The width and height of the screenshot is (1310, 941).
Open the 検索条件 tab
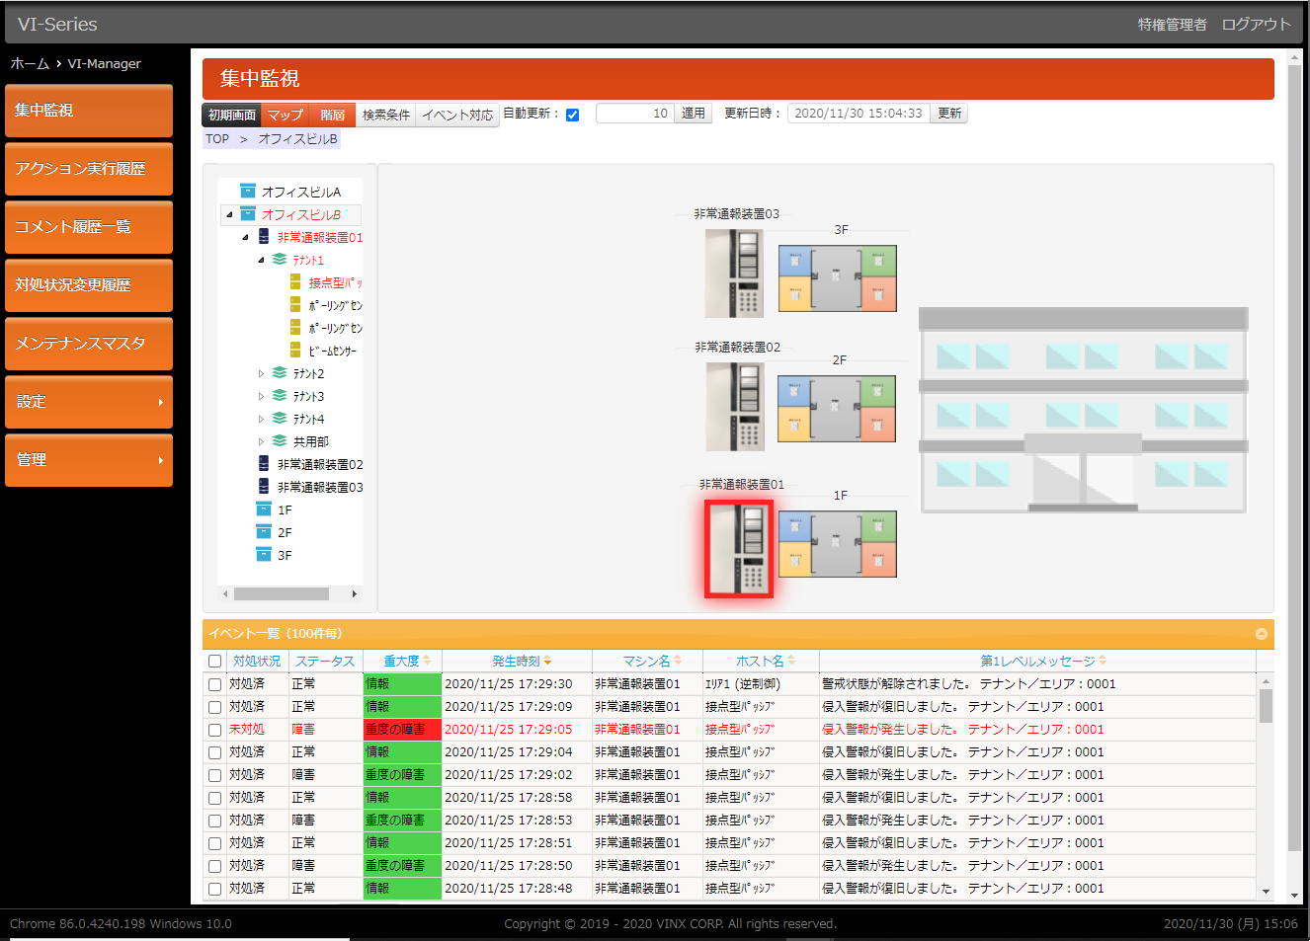386,115
